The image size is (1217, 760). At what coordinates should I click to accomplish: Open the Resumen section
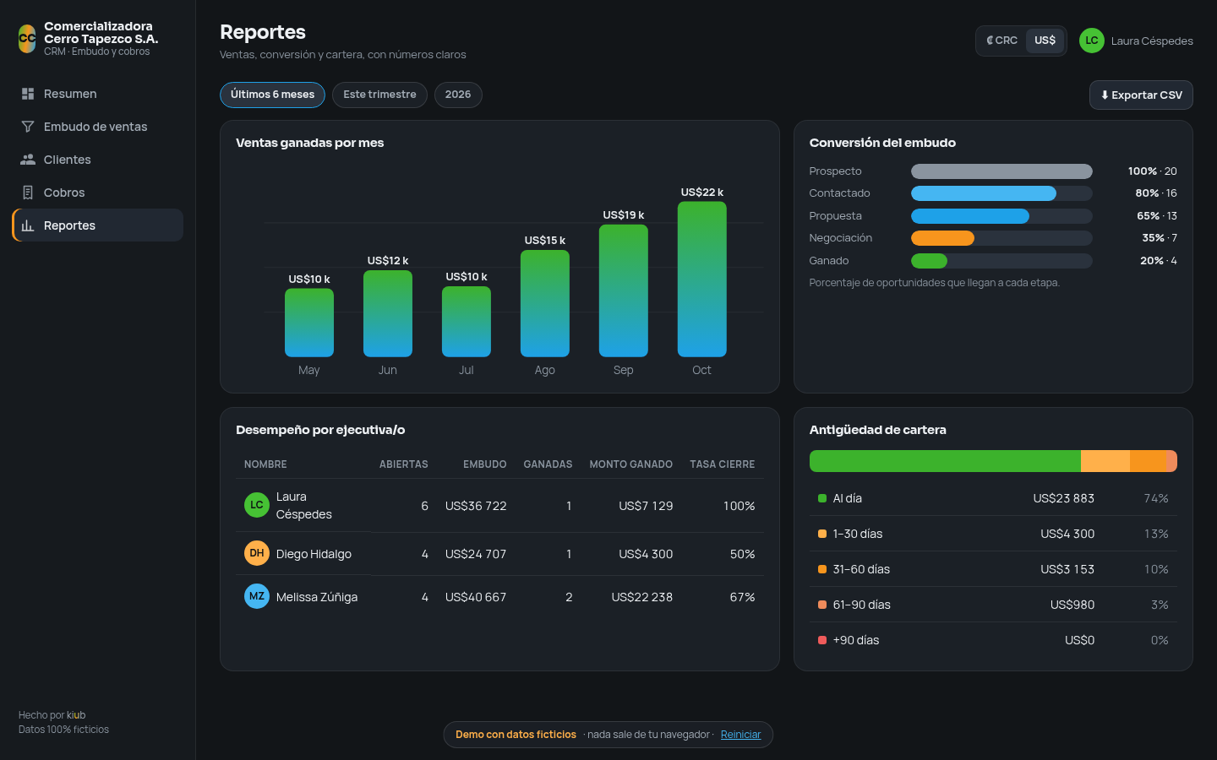[98, 94]
